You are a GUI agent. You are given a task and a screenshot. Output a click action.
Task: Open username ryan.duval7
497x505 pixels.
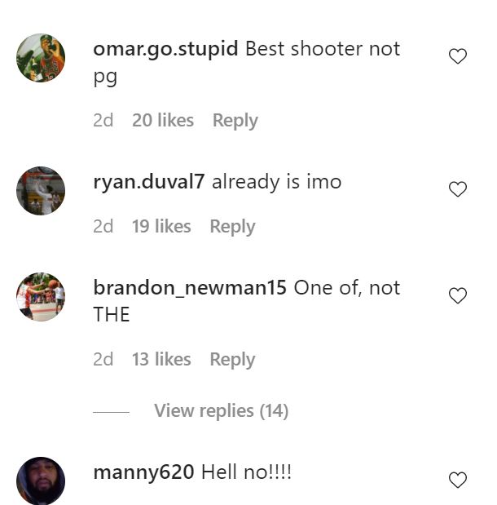[148, 182]
